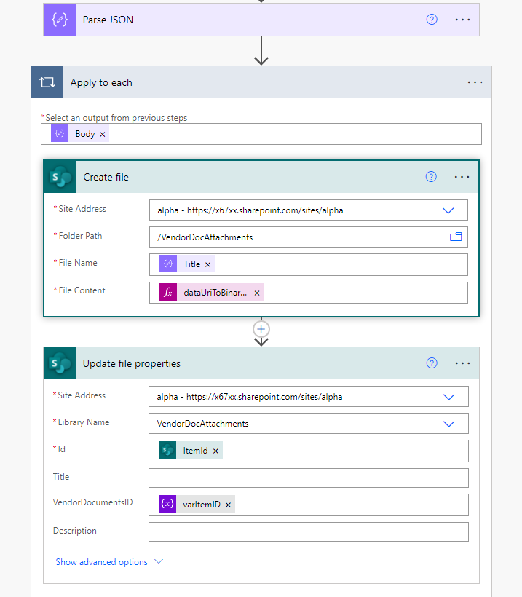Screen dimensions: 522x597
Task: Open the ellipsis menu on Apply to each
Action: [x=475, y=82]
